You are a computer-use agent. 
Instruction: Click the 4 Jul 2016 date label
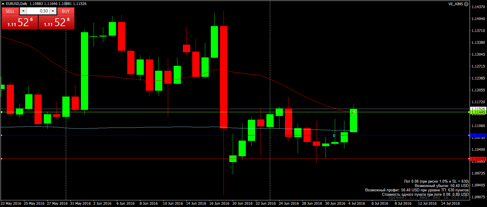357,203
